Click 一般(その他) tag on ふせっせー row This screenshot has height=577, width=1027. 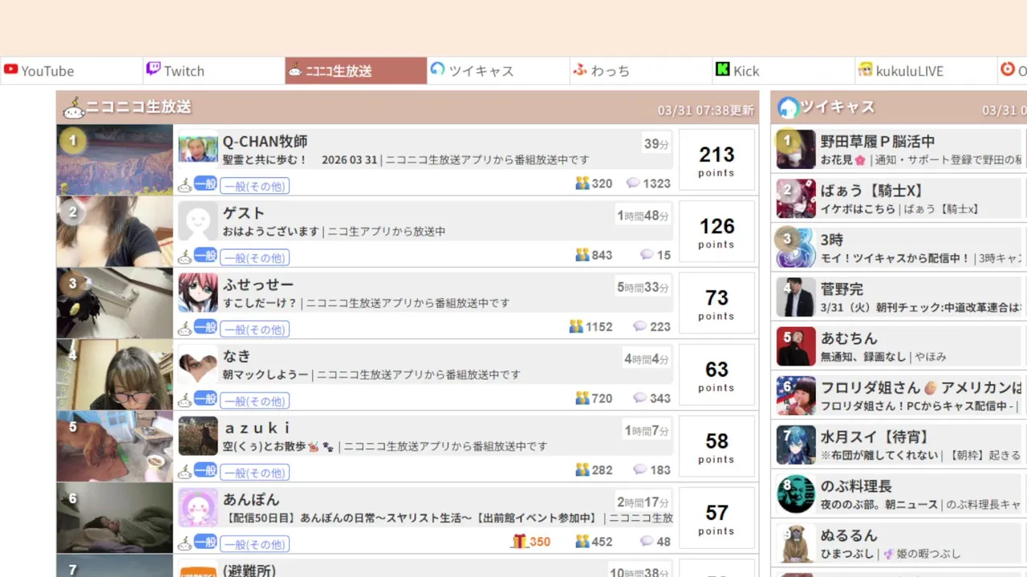(x=254, y=329)
